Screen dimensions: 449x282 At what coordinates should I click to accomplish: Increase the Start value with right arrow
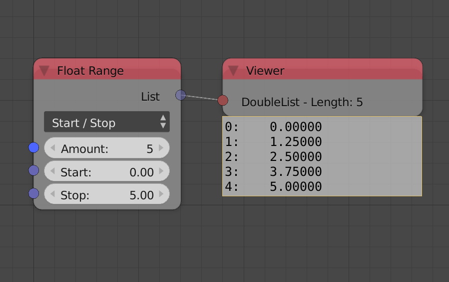[161, 171]
